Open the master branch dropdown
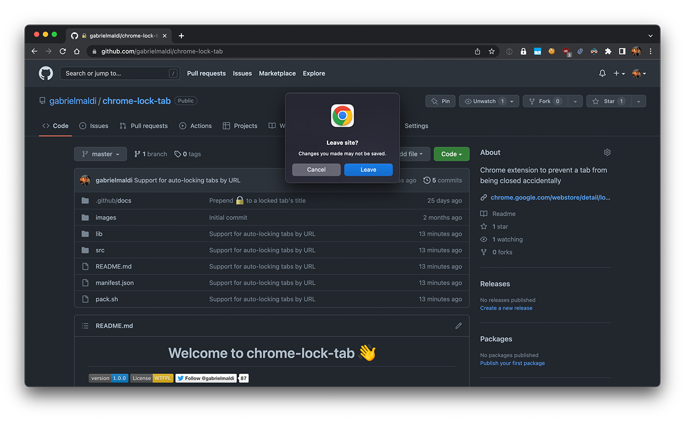Viewport: 685px width, 428px height. pyautogui.click(x=100, y=154)
